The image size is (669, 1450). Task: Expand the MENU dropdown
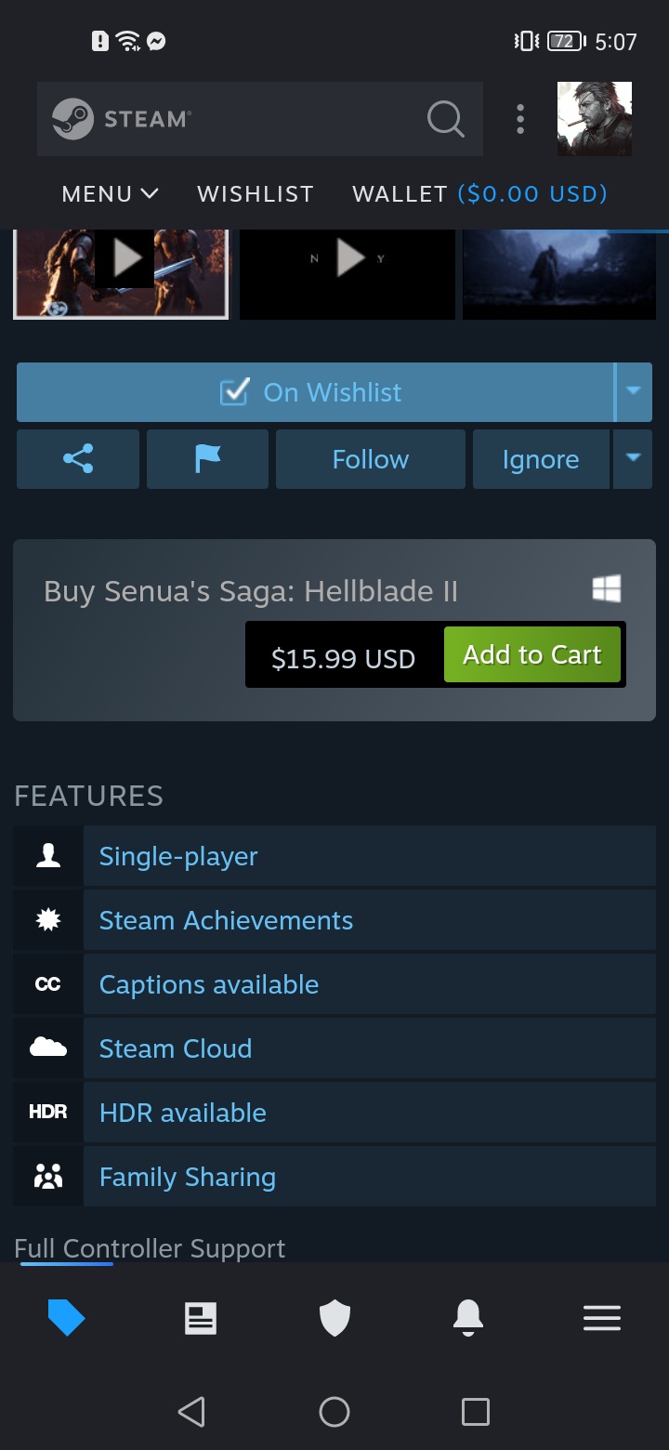[110, 194]
